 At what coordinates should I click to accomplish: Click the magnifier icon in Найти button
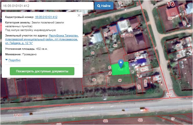(x=99, y=6)
